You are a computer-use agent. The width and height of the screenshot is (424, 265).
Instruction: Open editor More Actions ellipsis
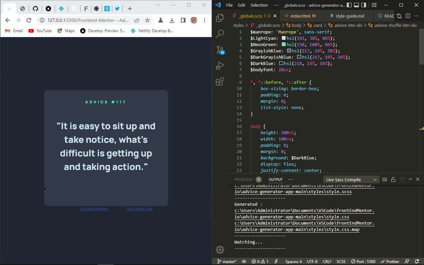(416, 16)
